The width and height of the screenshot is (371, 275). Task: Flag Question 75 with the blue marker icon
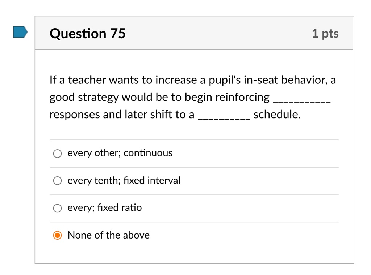[x=20, y=32]
